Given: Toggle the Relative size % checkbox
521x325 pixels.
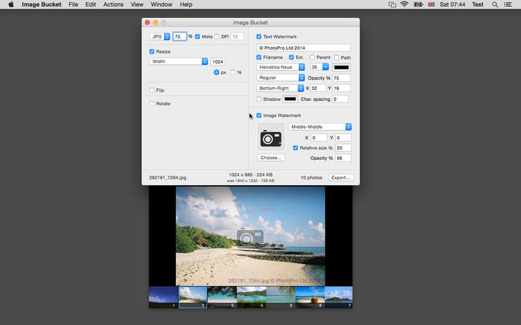Looking at the screenshot, I should (x=296, y=148).
